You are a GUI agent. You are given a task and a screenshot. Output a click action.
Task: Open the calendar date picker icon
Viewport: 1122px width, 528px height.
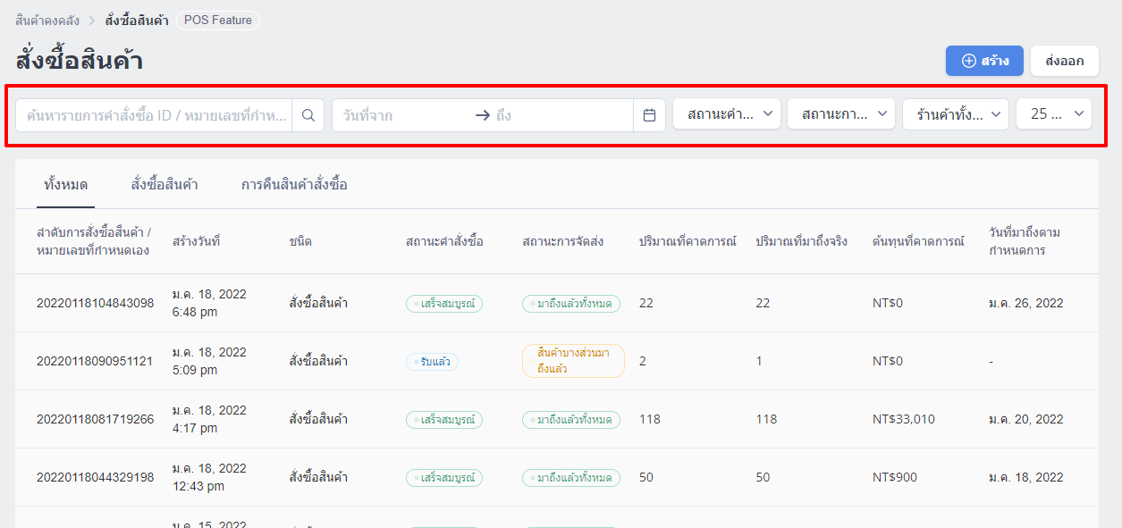click(650, 115)
